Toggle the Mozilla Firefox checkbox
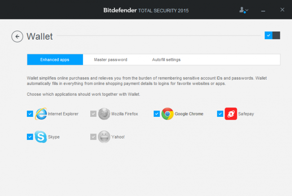 point(93,114)
